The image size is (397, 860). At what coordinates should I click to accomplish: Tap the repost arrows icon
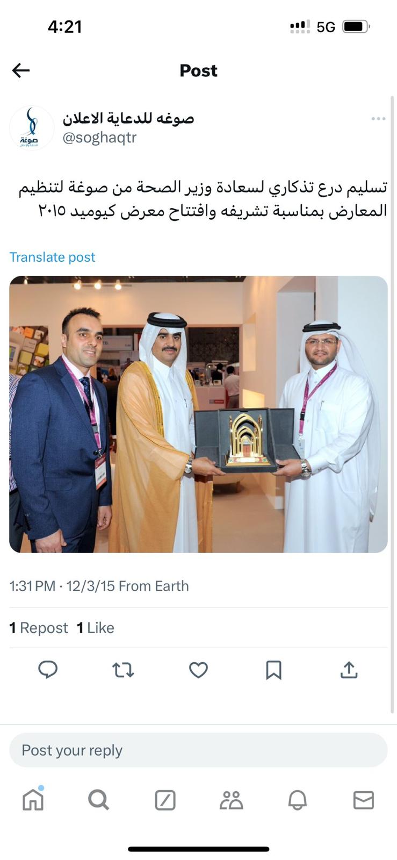[x=123, y=670]
